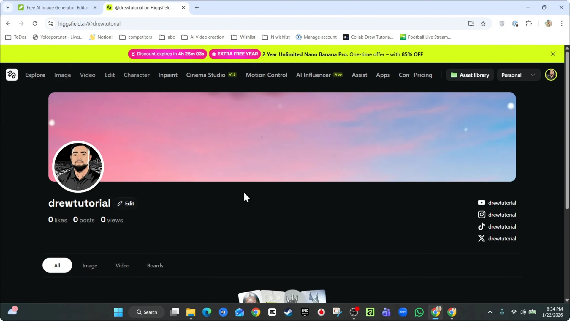Open the Asset library
The image size is (570, 321).
(x=470, y=75)
